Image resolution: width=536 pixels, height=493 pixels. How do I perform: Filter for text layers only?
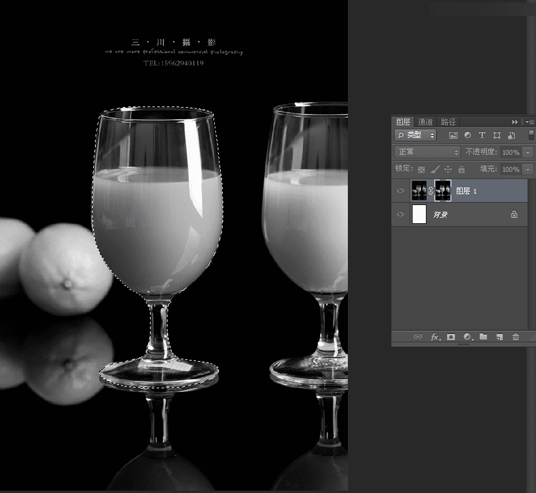[482, 135]
